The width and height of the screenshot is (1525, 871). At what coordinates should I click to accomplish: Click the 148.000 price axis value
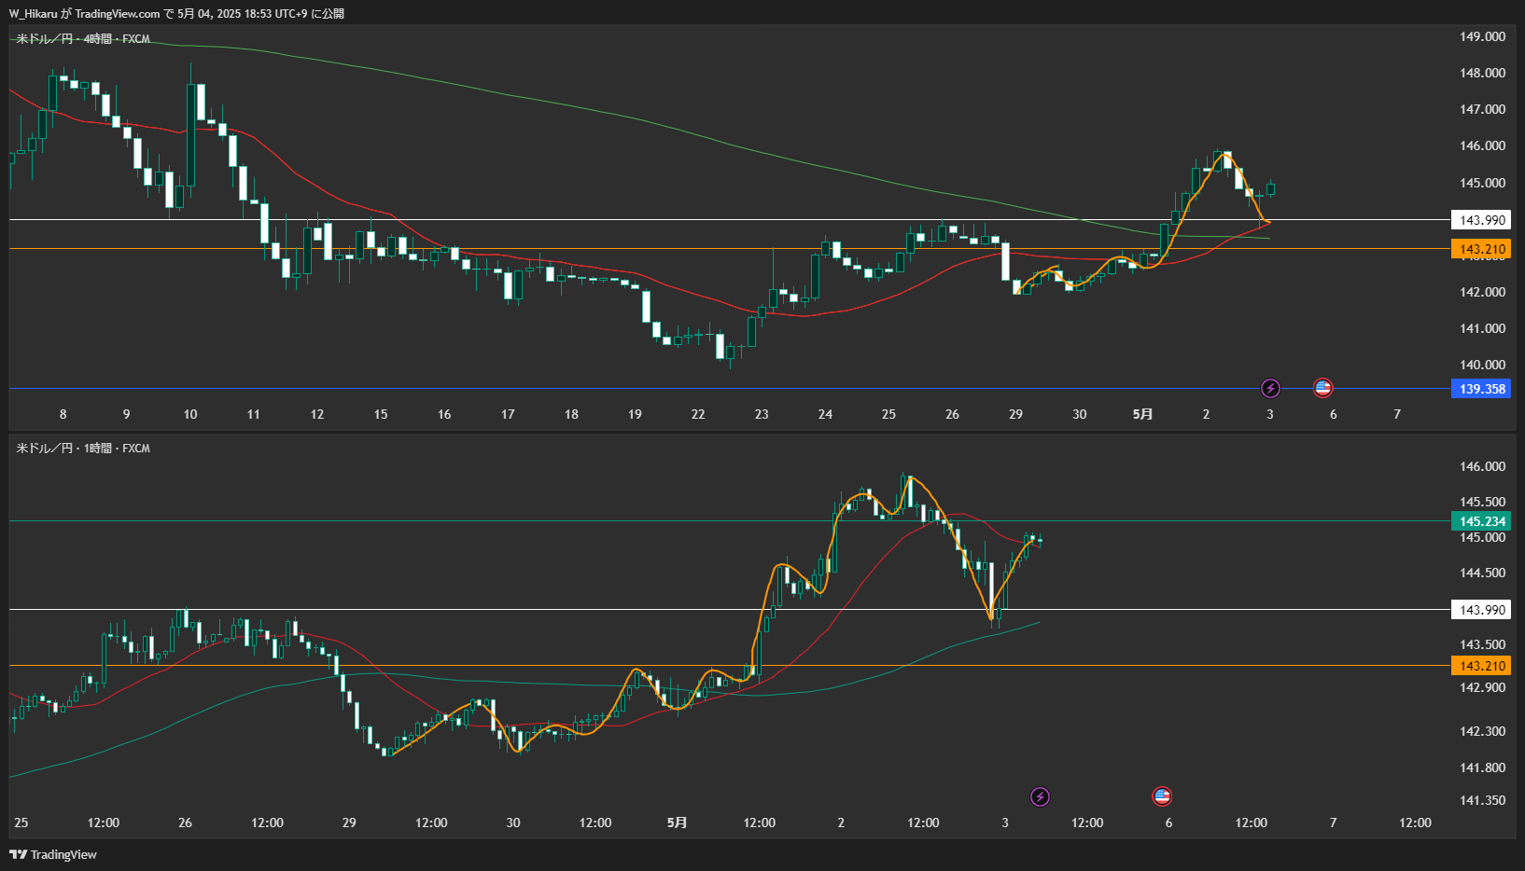tap(1482, 73)
